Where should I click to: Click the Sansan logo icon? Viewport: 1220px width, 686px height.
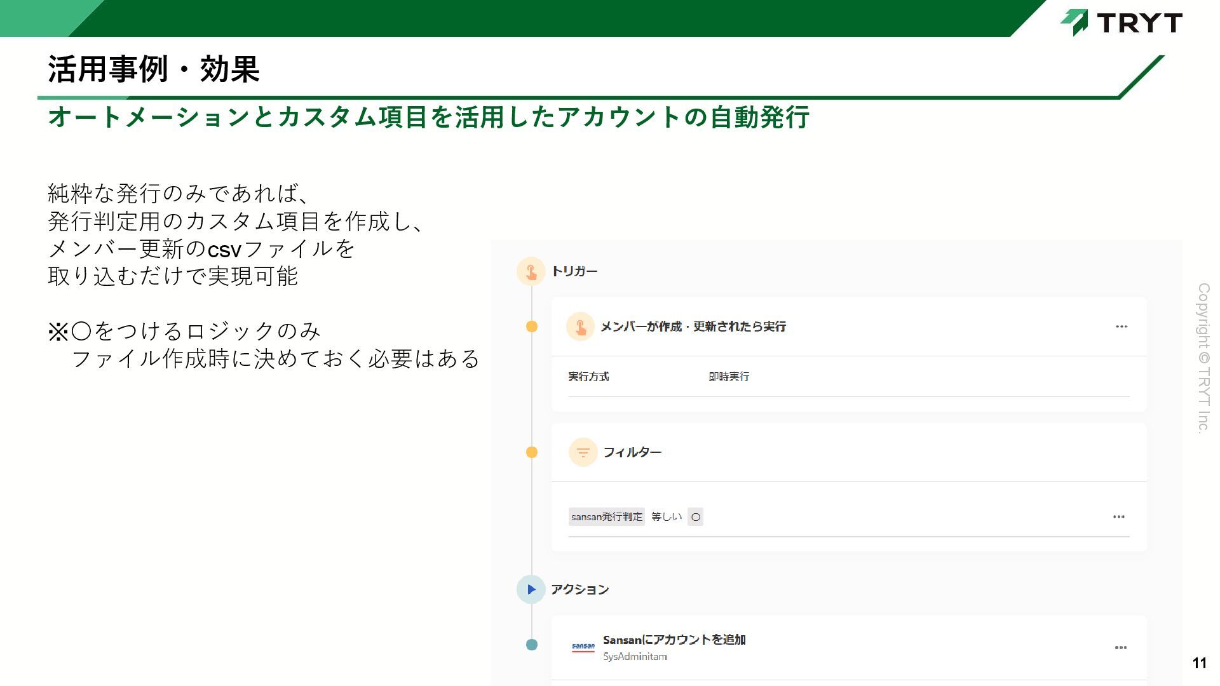tap(583, 647)
